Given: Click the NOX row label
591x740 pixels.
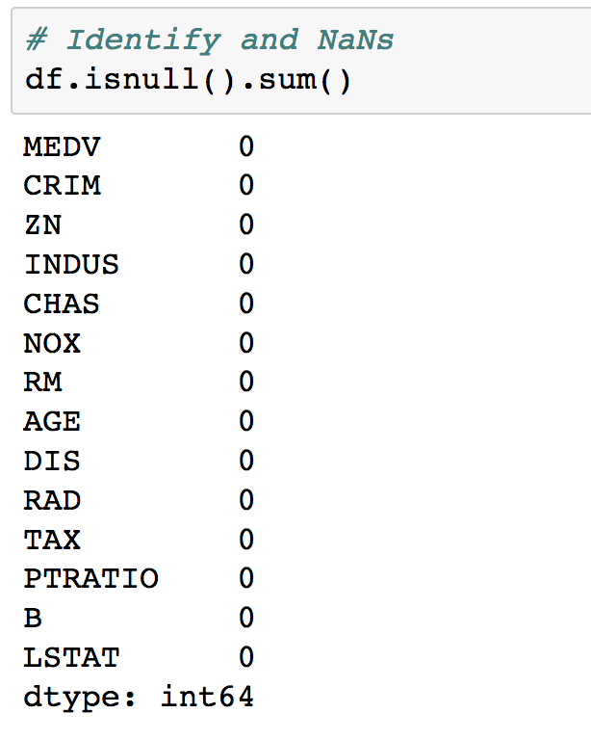Looking at the screenshot, I should (x=52, y=343).
